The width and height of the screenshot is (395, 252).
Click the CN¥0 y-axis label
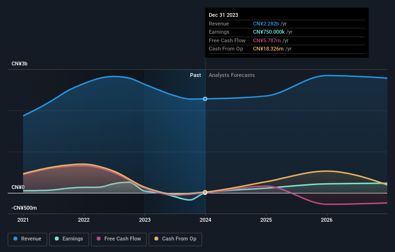(18, 187)
